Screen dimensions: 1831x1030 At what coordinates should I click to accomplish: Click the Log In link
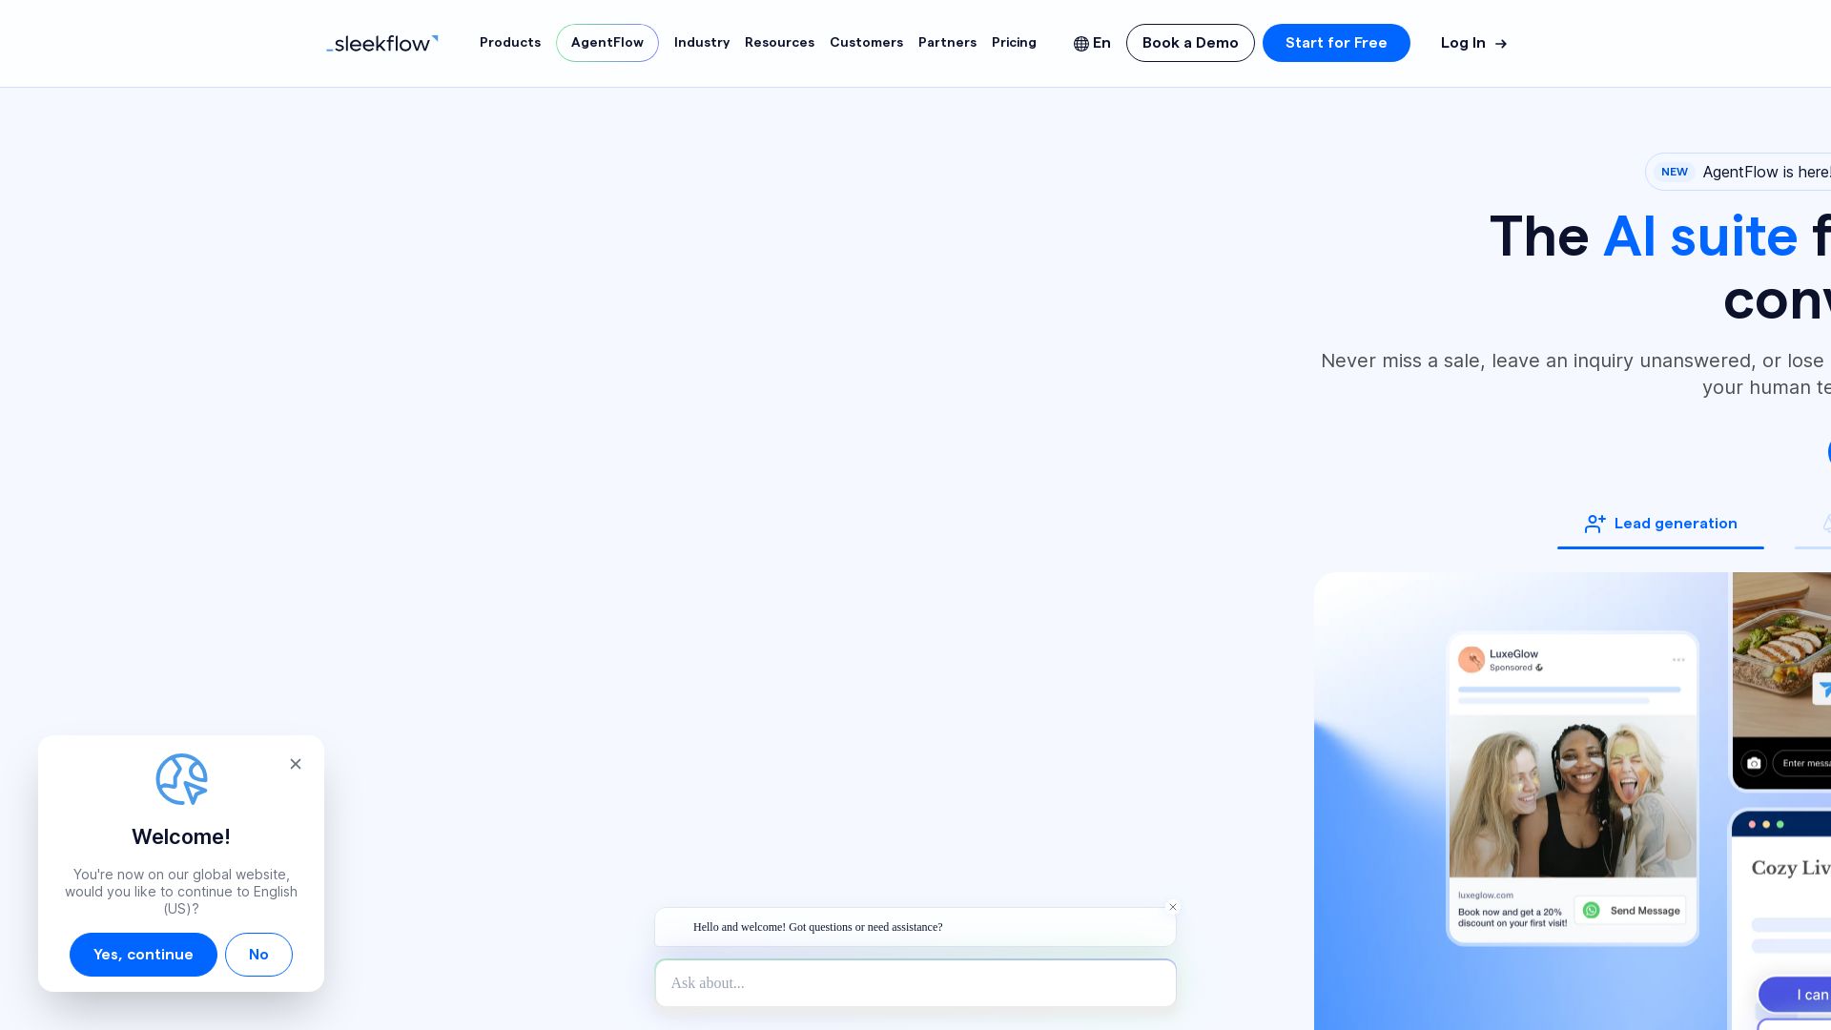pyautogui.click(x=1473, y=43)
